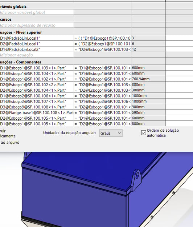Viewport: 193px width, 227px height.
Task: Click the 'Adicionar supressão de recurso' field
Action: click(37, 25)
